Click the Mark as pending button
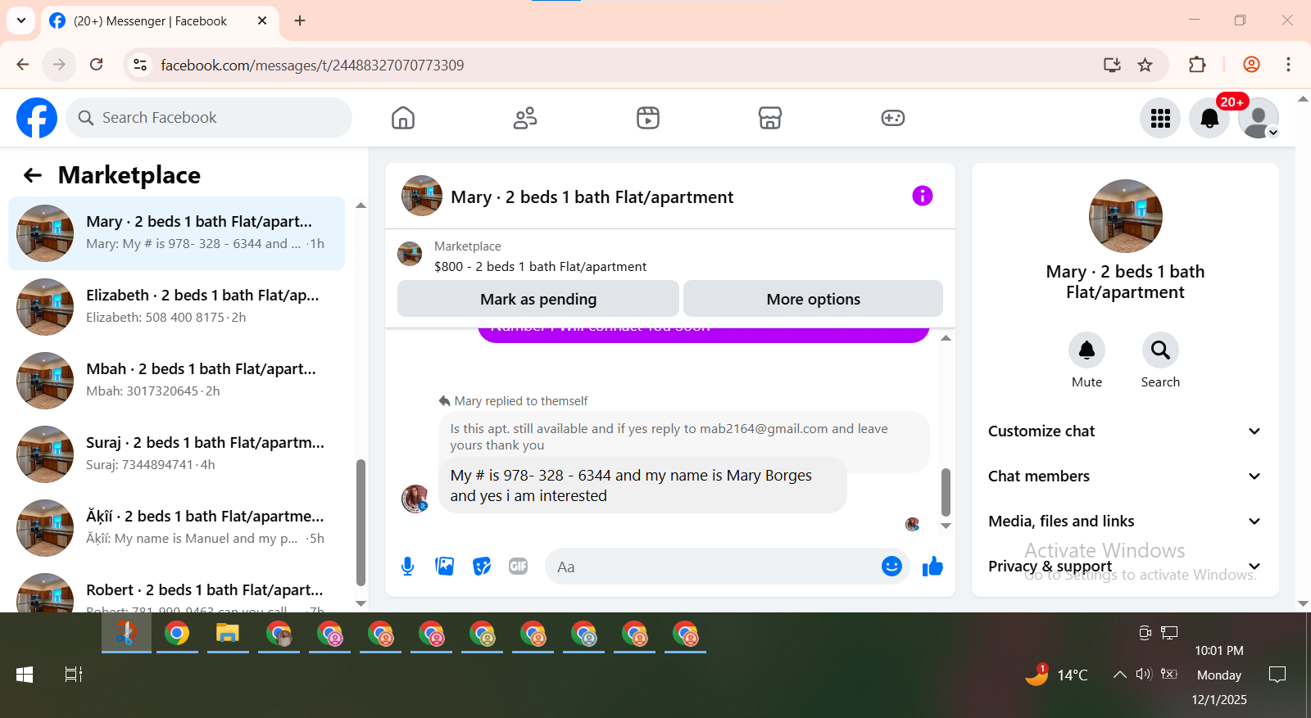The width and height of the screenshot is (1311, 718). tap(538, 299)
